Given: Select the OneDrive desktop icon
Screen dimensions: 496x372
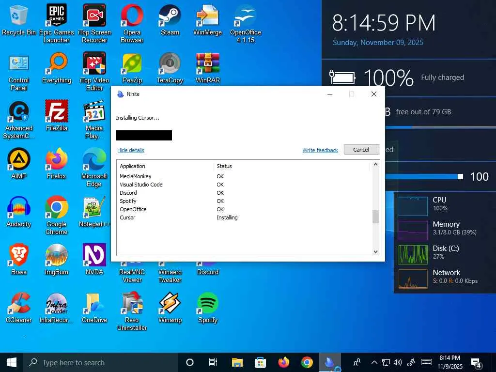Looking at the screenshot, I should [94, 308].
